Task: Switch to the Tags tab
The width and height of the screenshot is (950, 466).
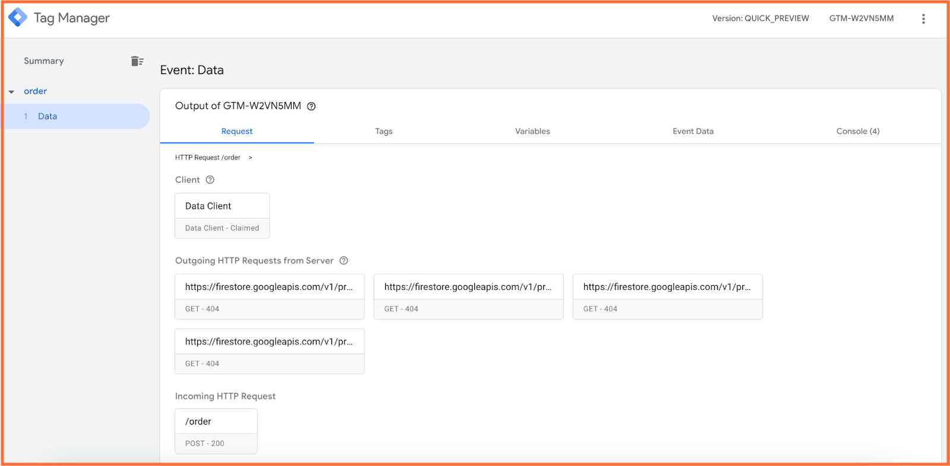Action: [384, 132]
